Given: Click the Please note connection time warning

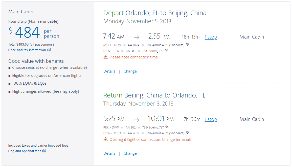Looking at the screenshot, I should pos(133,57).
